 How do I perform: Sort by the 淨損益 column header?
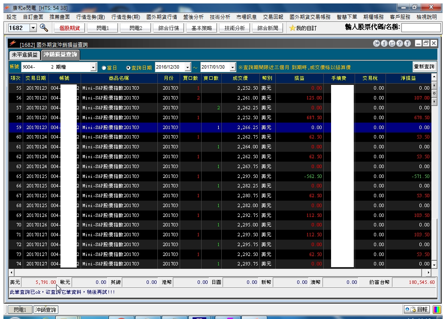(408, 78)
